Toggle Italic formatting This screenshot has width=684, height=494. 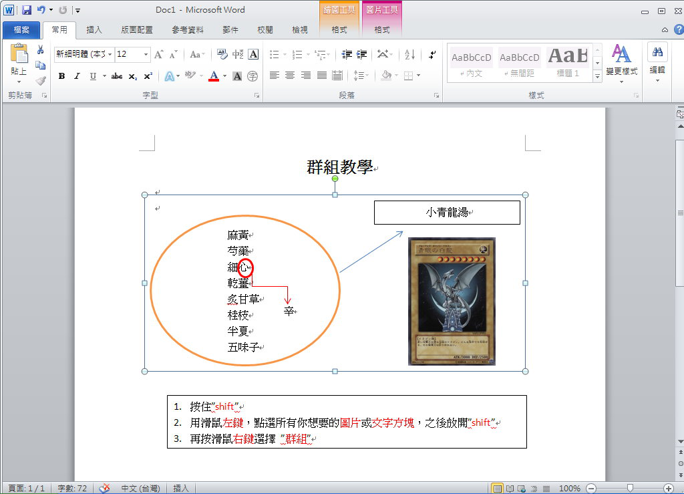(77, 76)
